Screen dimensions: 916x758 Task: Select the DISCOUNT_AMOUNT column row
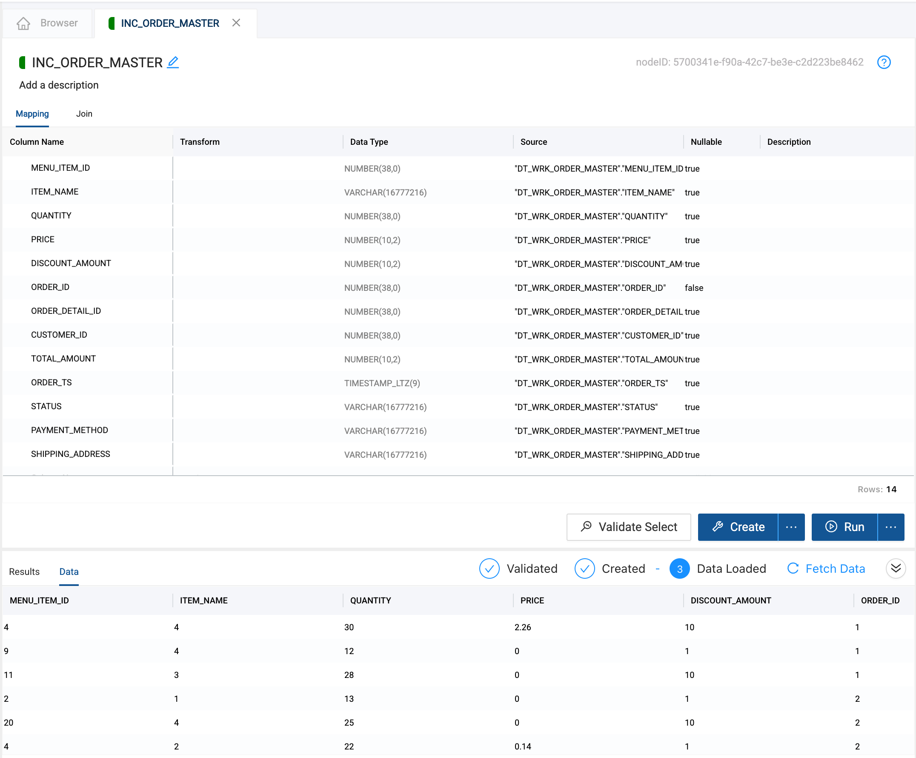[71, 264]
